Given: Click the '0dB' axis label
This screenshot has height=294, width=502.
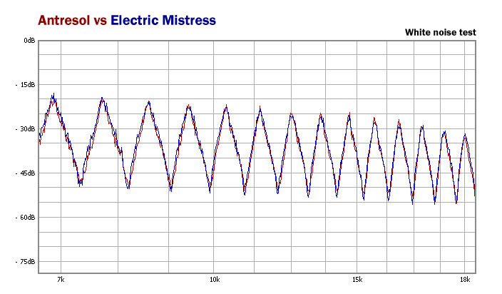Looking at the screenshot, I should pyautogui.click(x=29, y=41).
